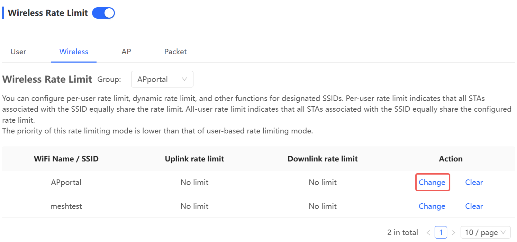Clear the APportal rate limit
The height and width of the screenshot is (242, 517).
[474, 182]
